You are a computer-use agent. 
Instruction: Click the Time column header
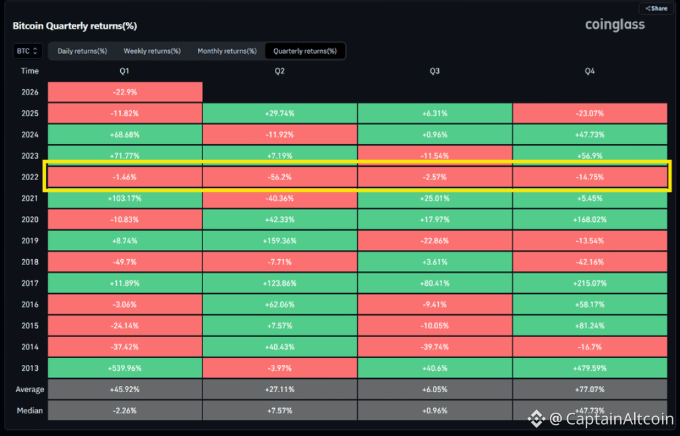click(30, 71)
